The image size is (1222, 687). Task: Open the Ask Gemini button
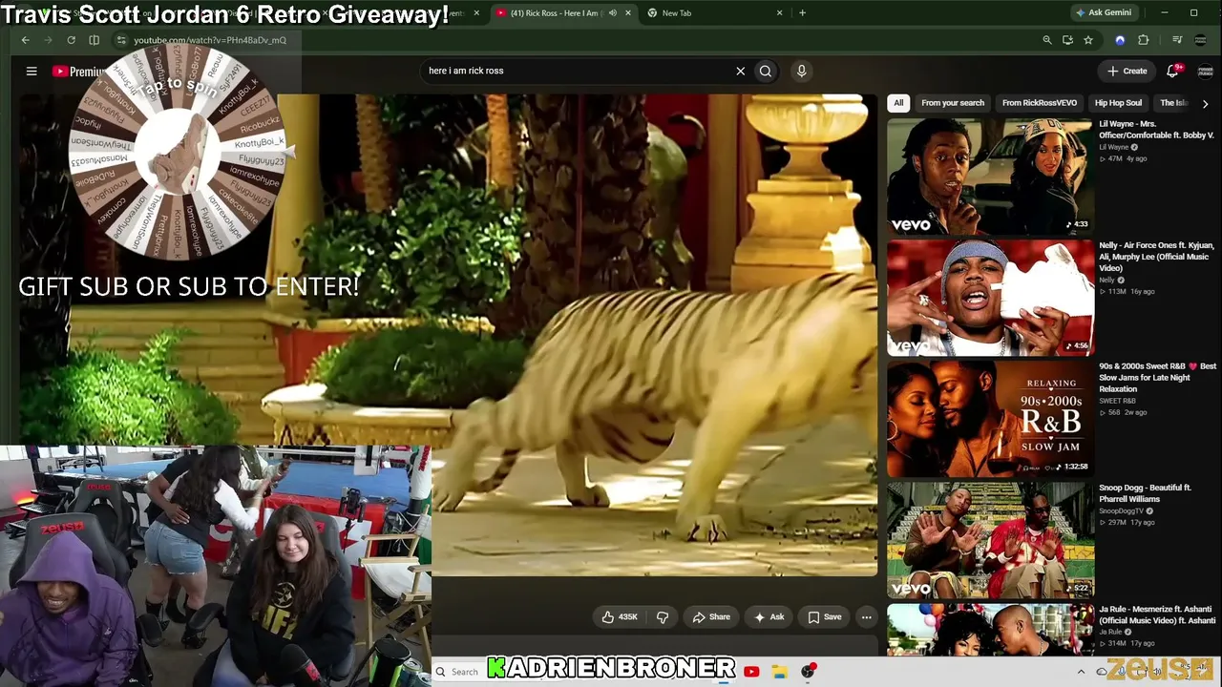pos(1105,12)
